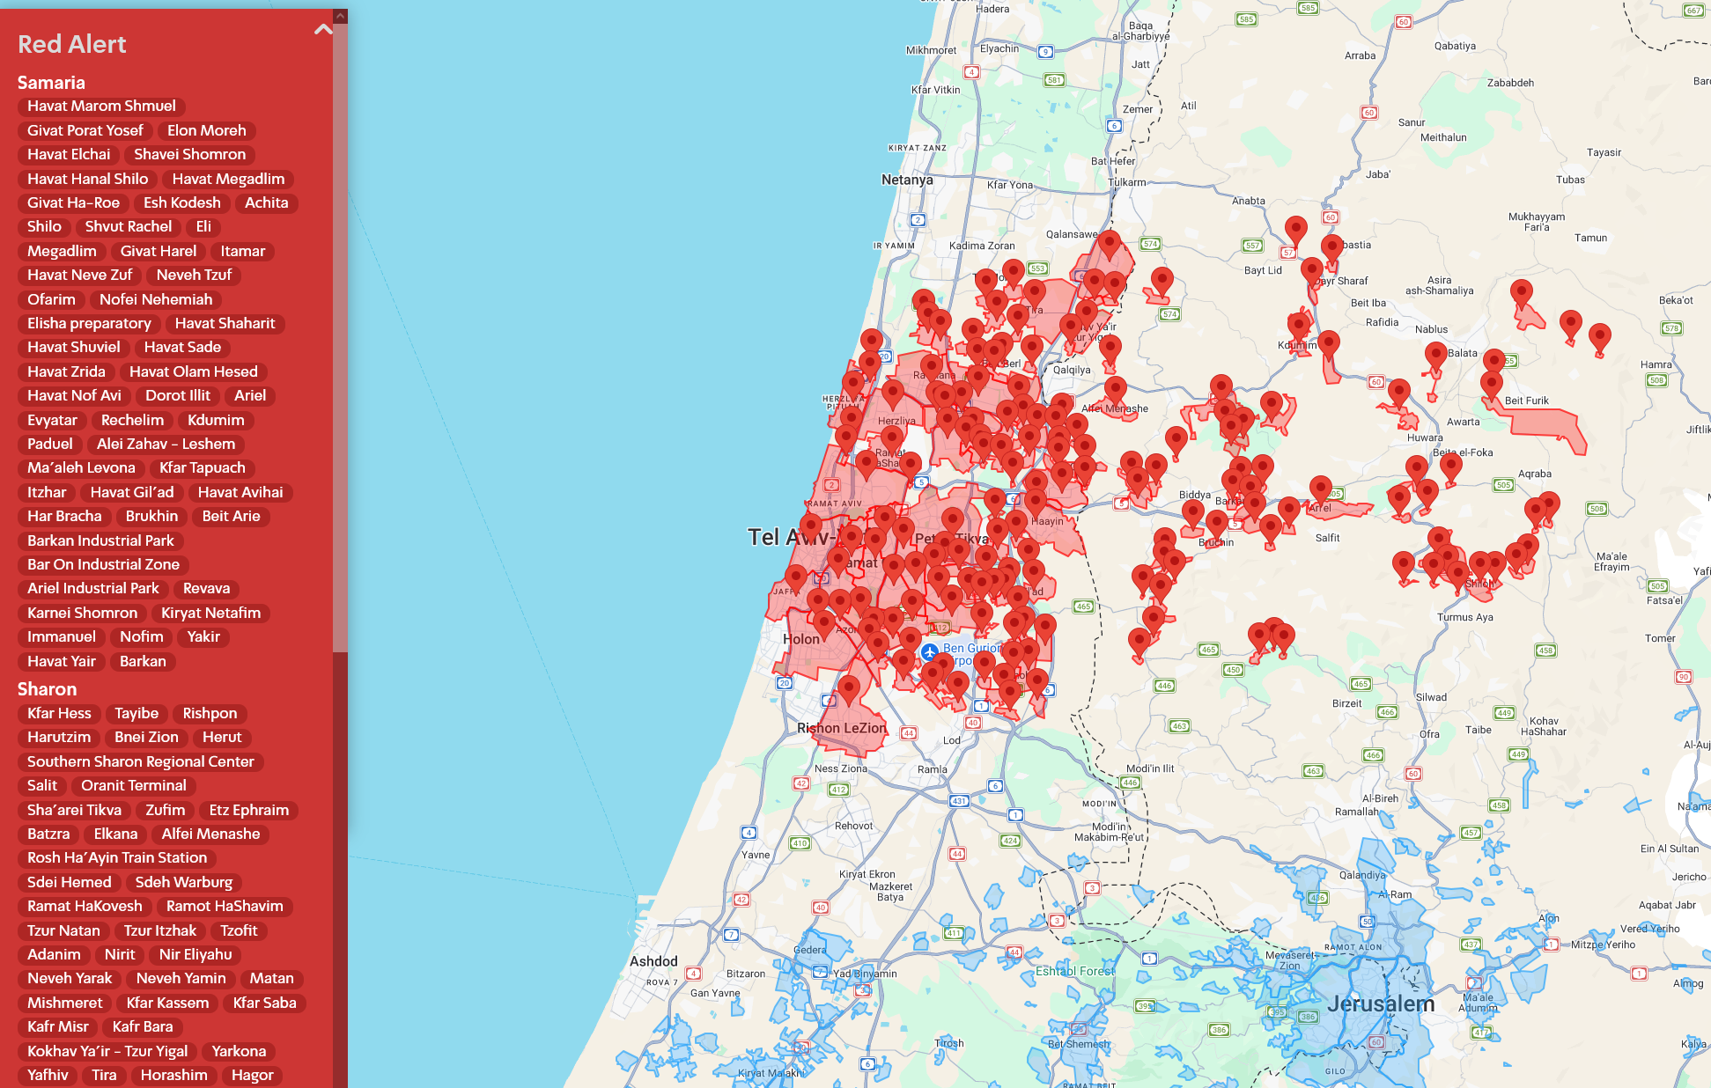Click the Barkan Industrial Park tag
Screen dimensions: 1711x1088
click(x=100, y=540)
